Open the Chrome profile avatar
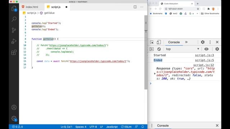Viewport: 230px width, 129px height. pos(213,9)
